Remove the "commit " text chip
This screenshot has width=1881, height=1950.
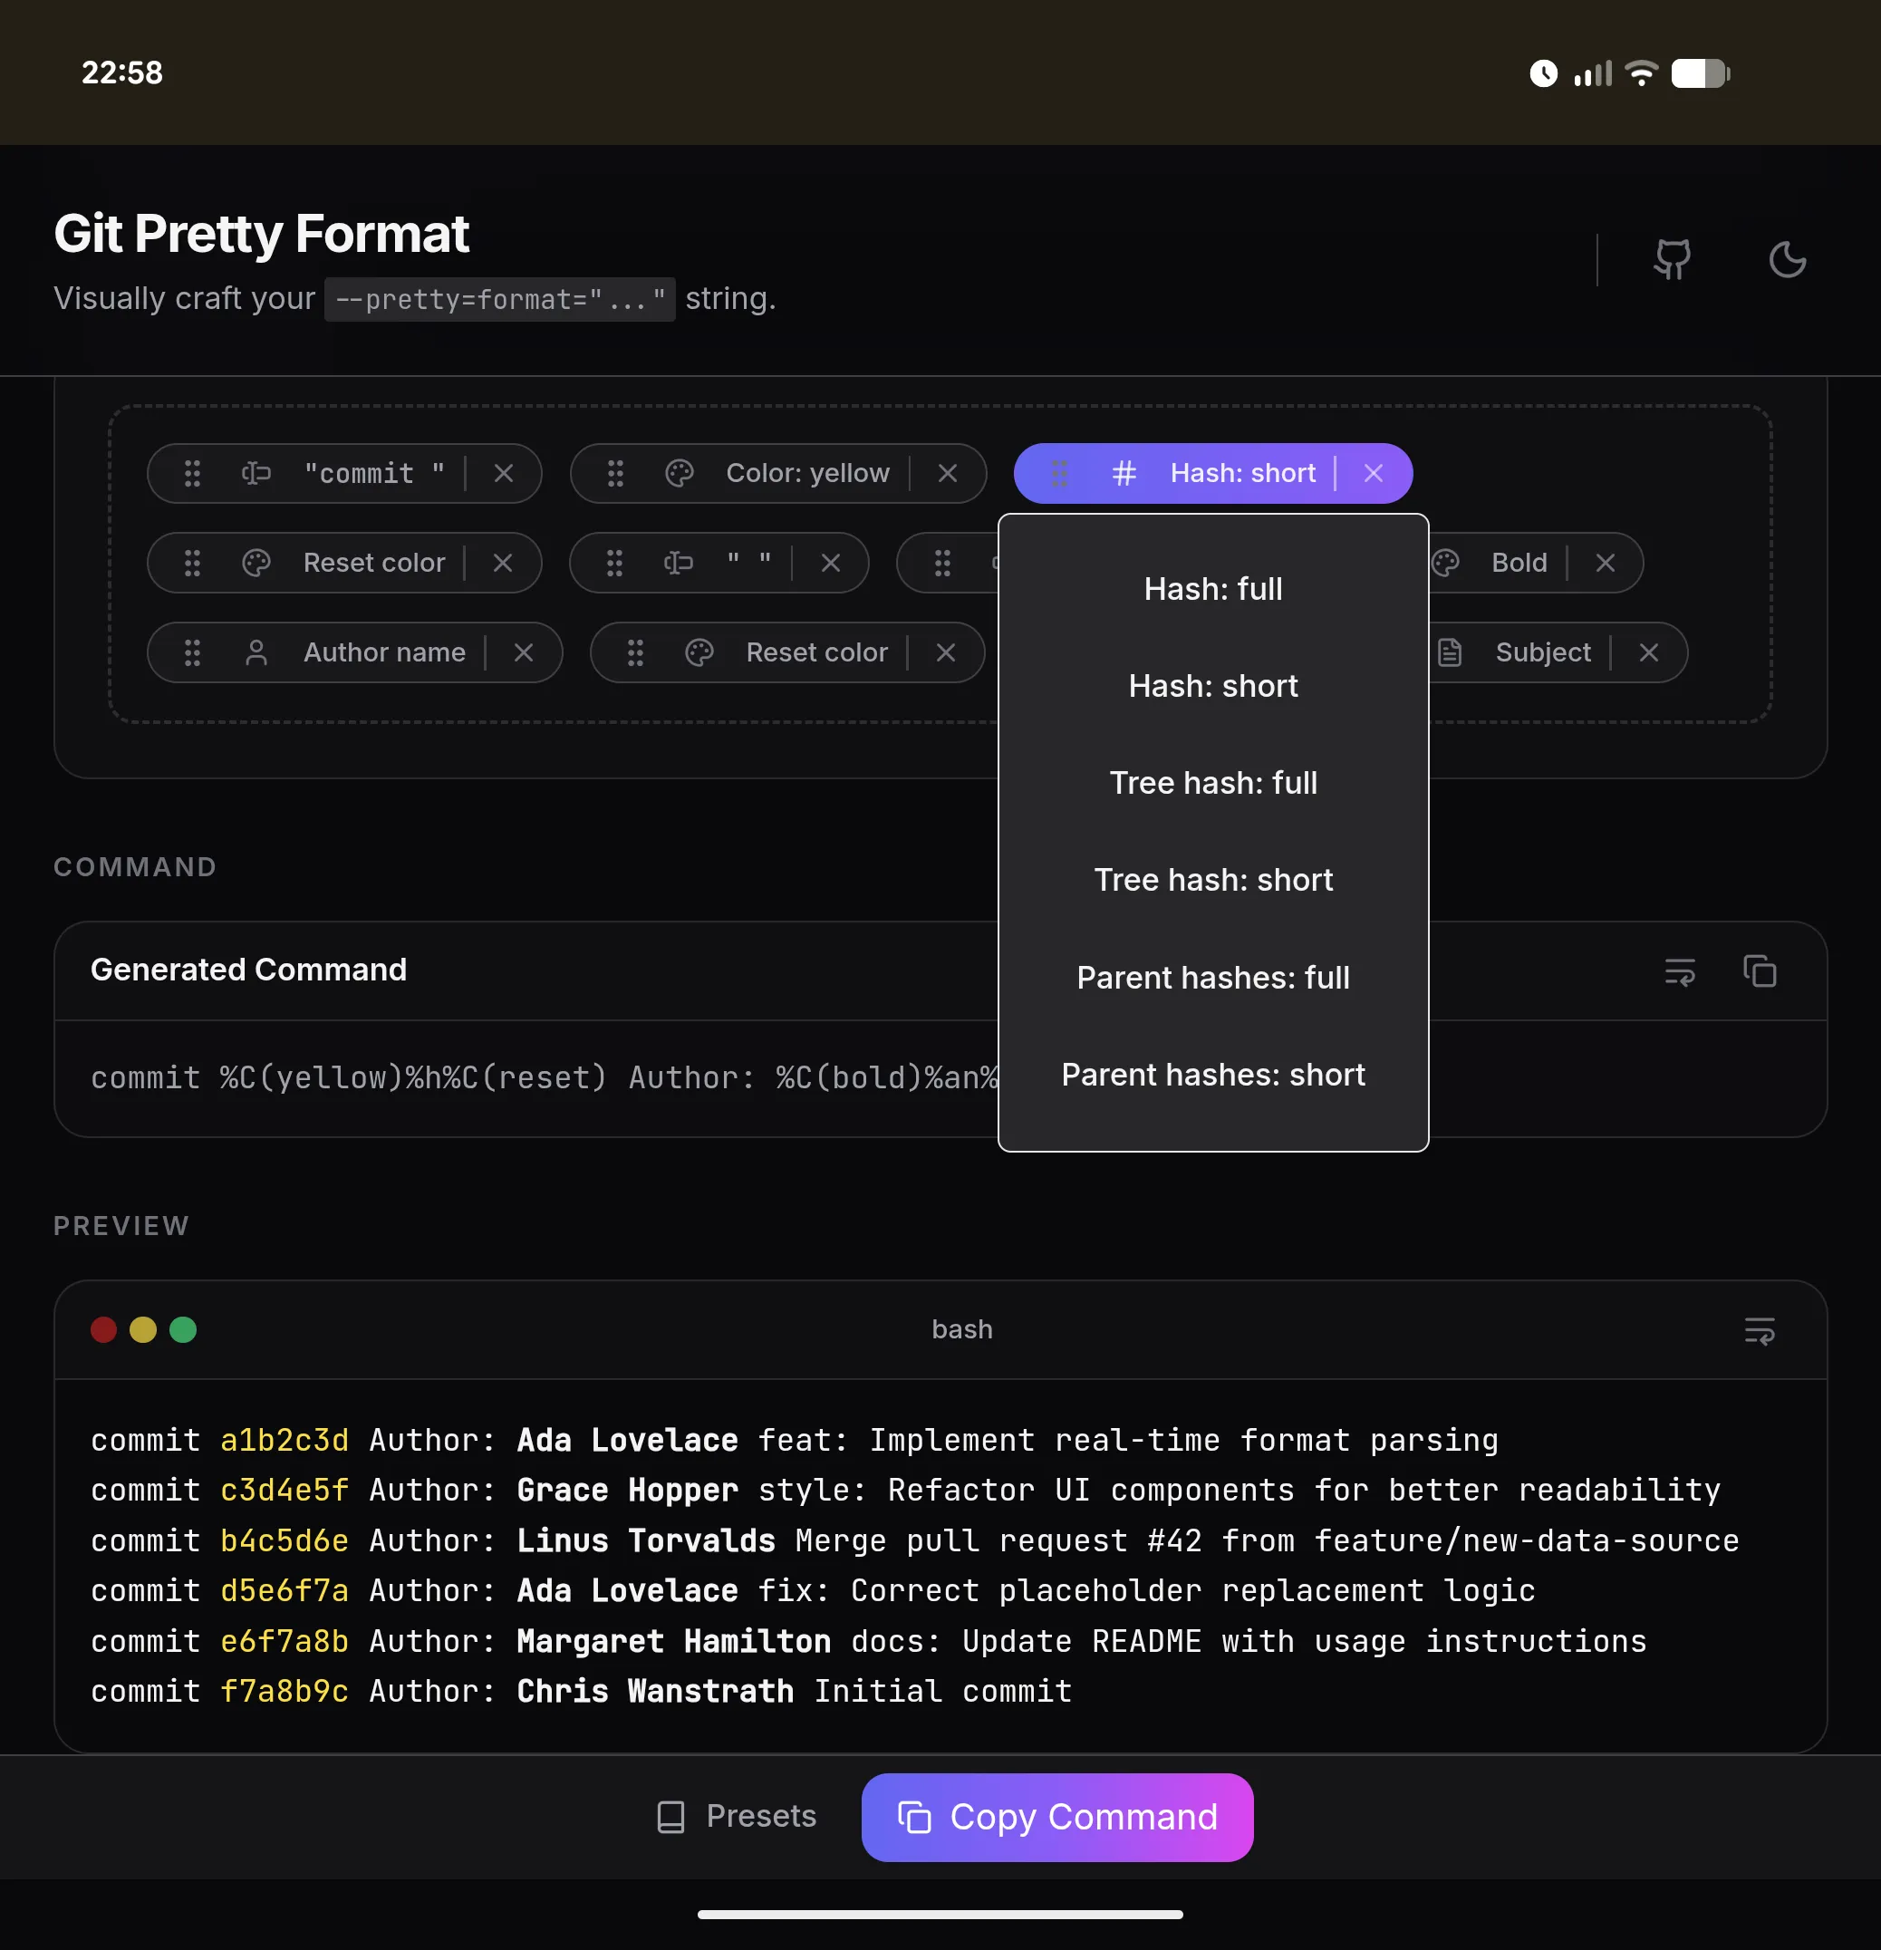pos(504,474)
